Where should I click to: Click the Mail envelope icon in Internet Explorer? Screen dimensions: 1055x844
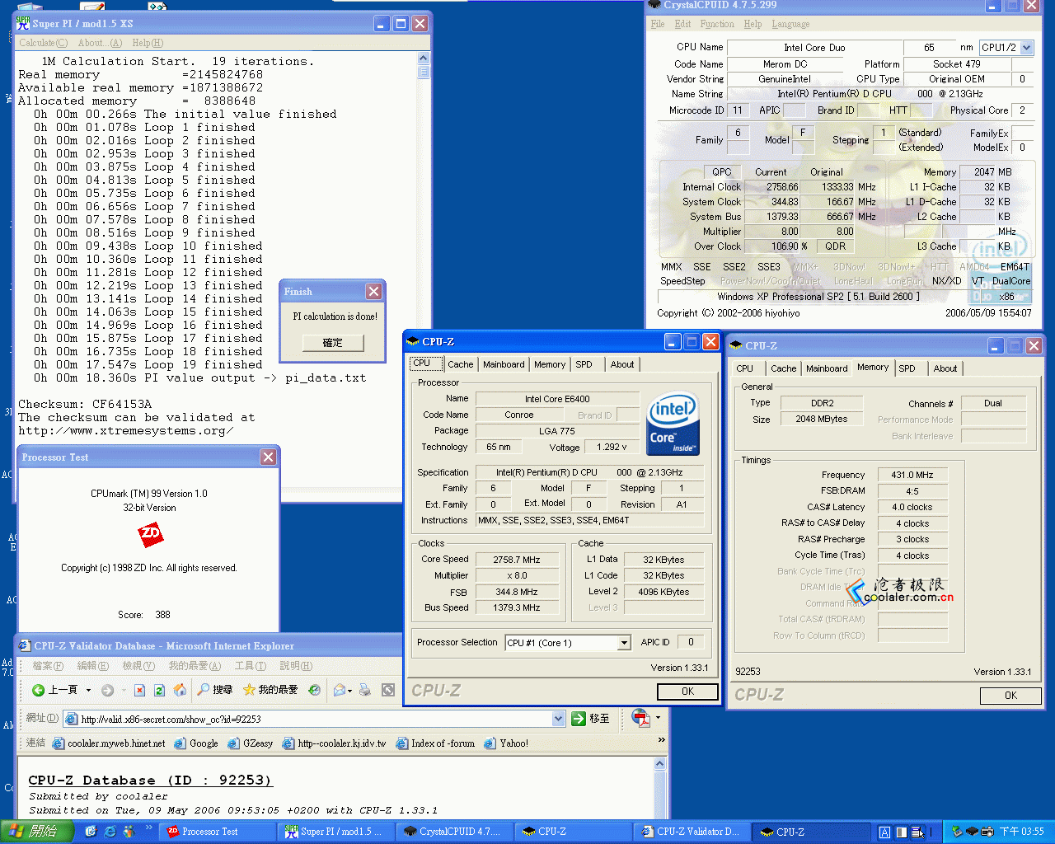pyautogui.click(x=339, y=690)
